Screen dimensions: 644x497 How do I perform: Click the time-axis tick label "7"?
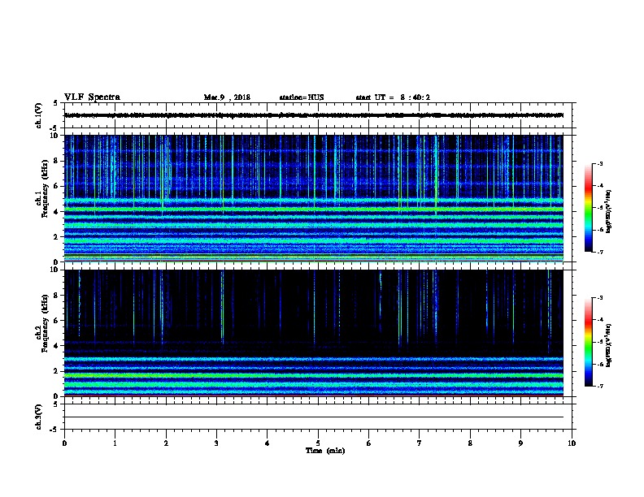[420, 443]
